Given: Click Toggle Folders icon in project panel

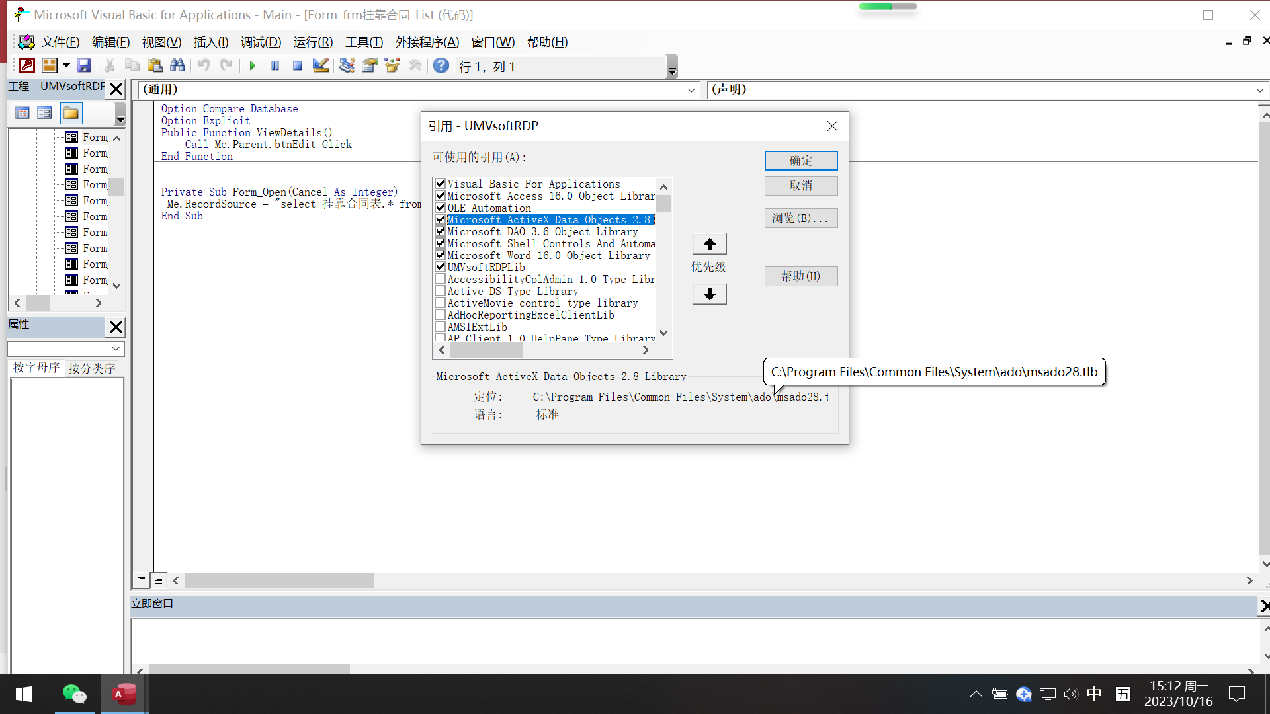Looking at the screenshot, I should pos(71,113).
